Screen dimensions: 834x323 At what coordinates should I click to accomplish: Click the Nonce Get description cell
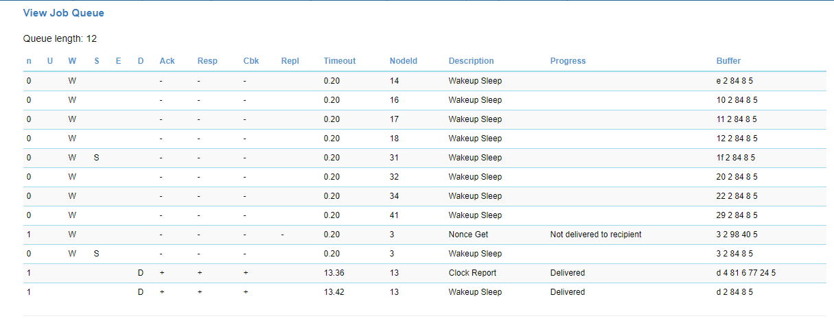click(x=468, y=235)
